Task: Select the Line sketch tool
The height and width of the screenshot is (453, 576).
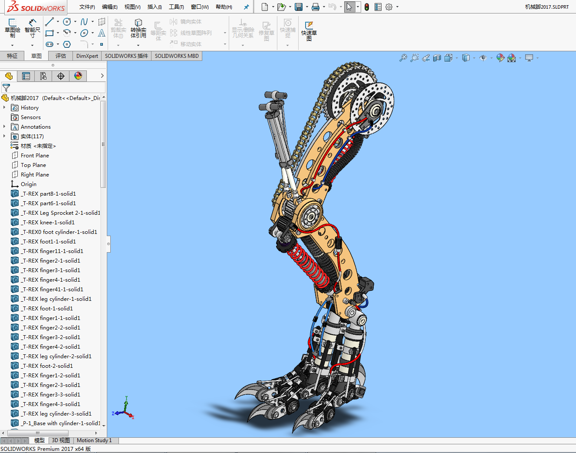Action: point(49,22)
